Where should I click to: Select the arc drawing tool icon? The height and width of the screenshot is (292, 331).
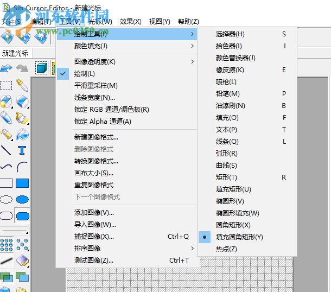[x=22, y=167]
